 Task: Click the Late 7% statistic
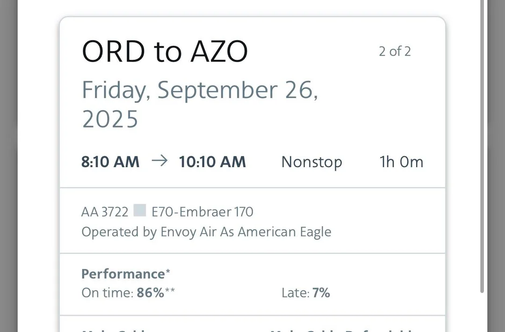pos(306,293)
